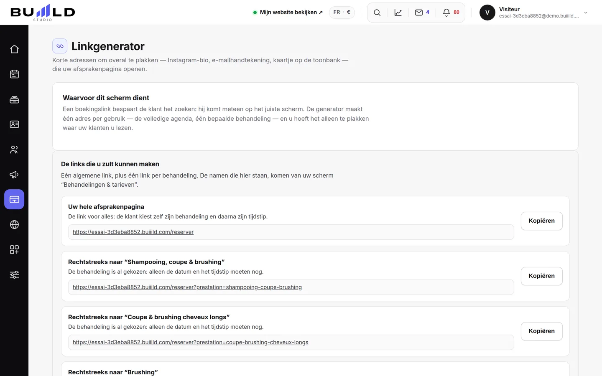Click the coupe-brushing-cheveux-longs URL field
Screen dimensions: 602x376
coord(291,343)
